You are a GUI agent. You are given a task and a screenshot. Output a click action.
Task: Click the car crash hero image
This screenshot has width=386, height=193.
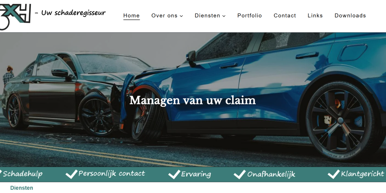click(193, 100)
